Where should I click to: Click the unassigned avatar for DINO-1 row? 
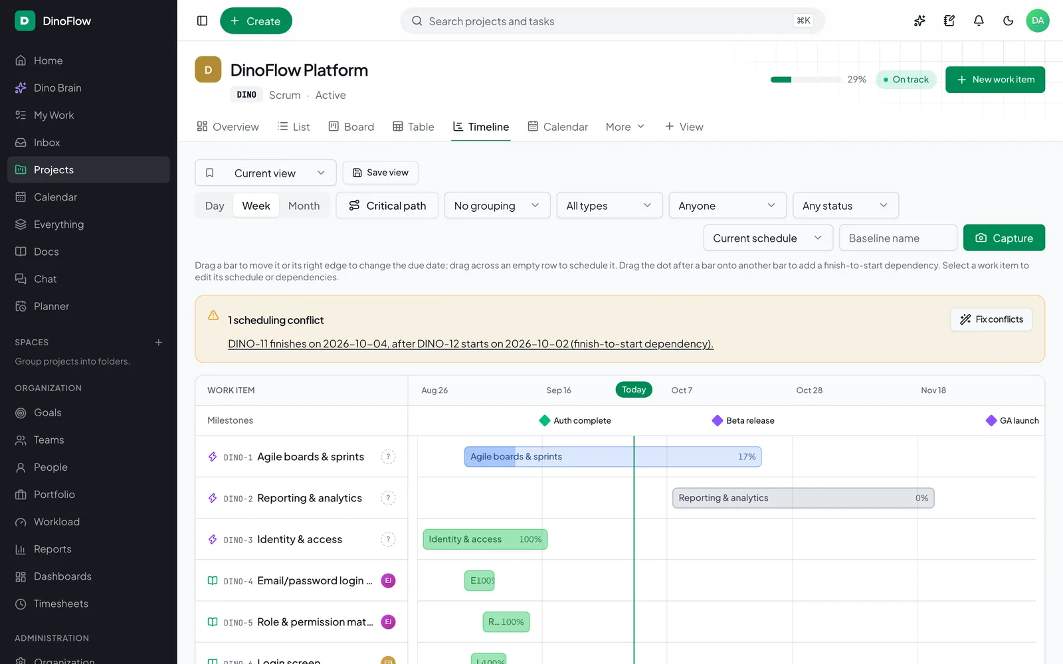388,457
